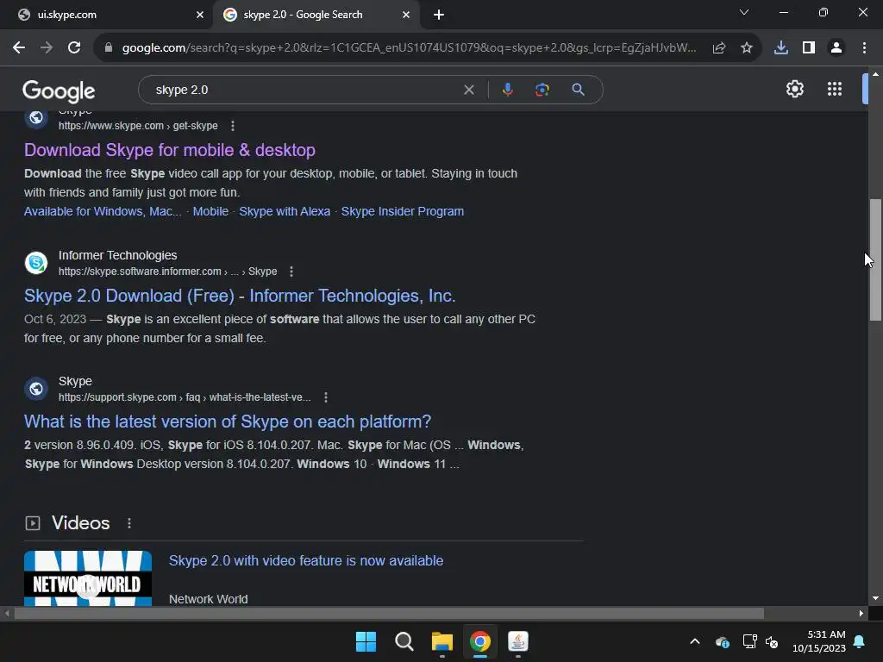Open What is the latest version of Skype result
Screen dimensions: 883x662
(x=228, y=422)
